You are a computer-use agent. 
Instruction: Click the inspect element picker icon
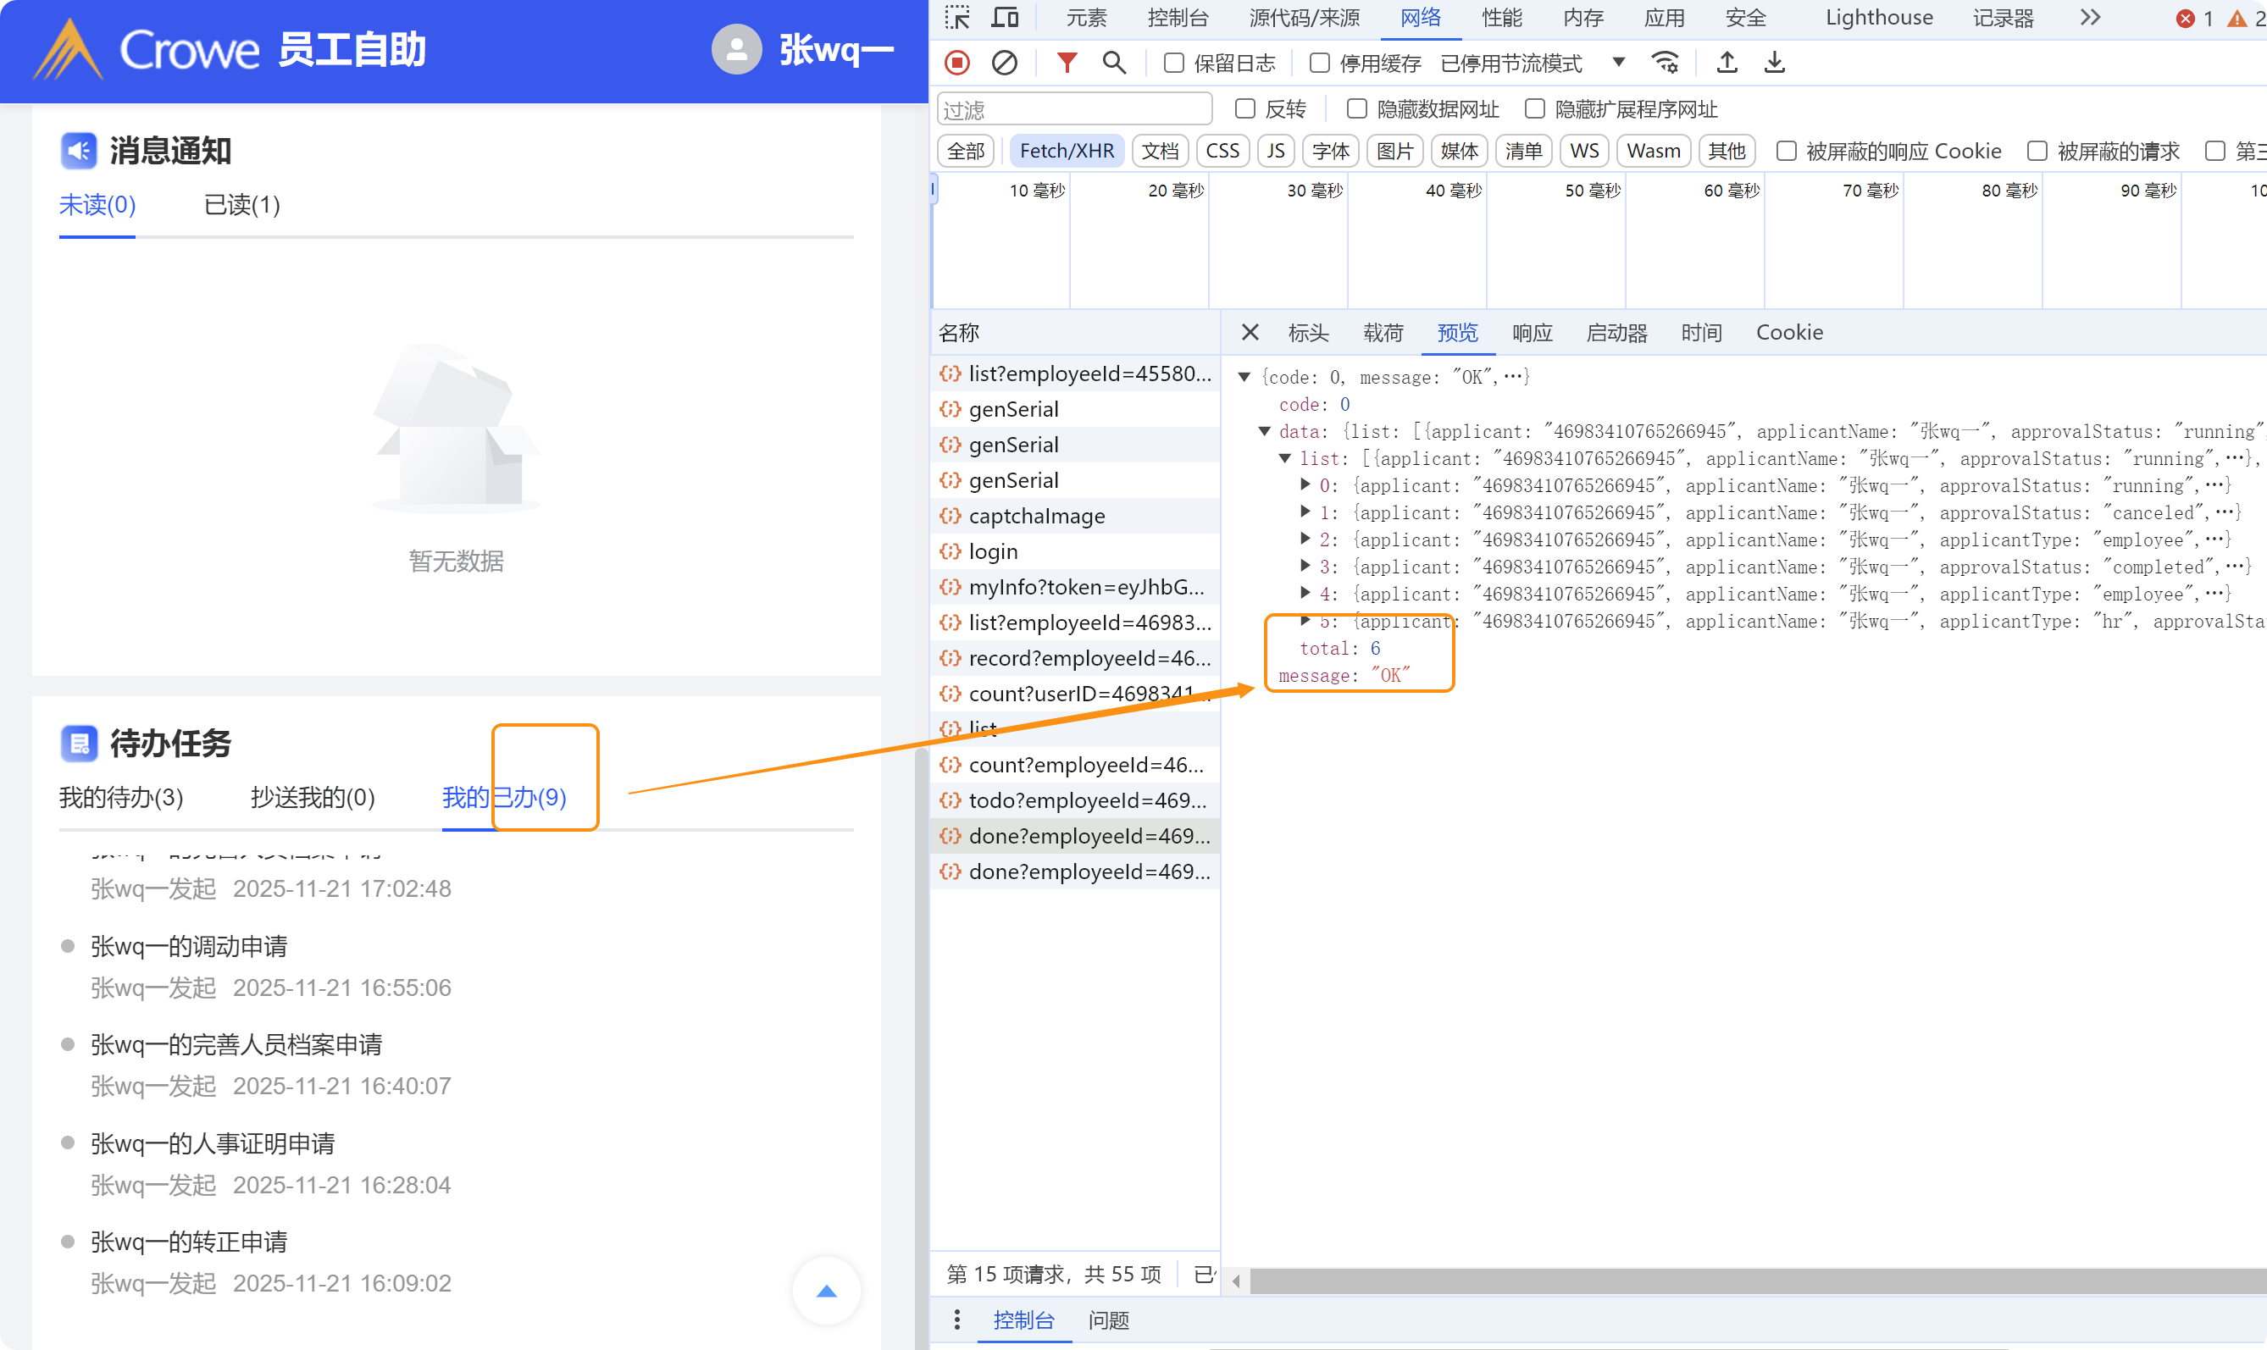coord(957,17)
